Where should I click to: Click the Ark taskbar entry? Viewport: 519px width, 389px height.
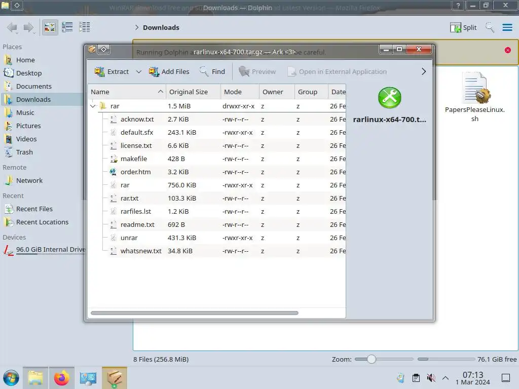114,378
